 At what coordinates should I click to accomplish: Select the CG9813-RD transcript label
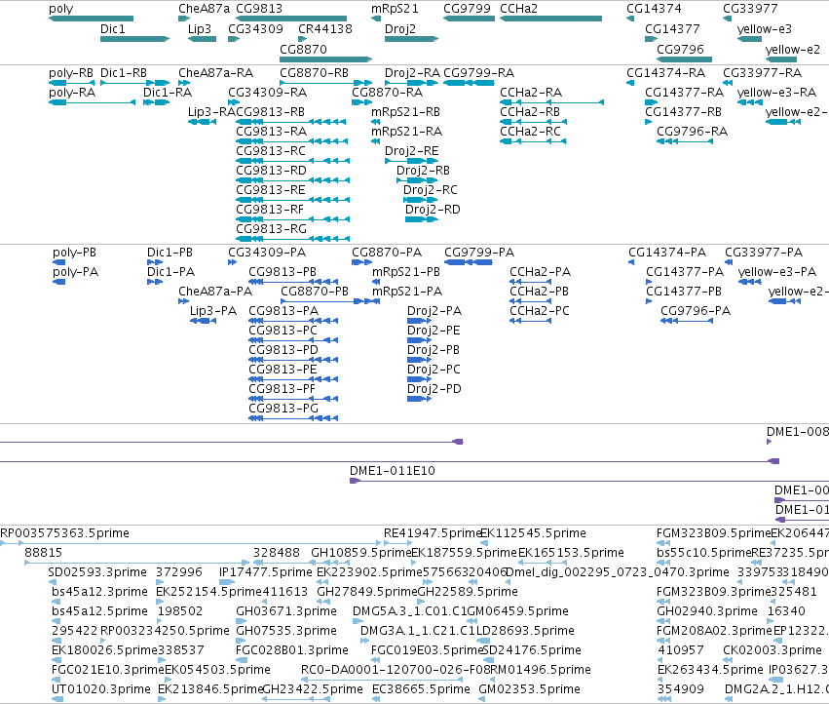click(x=271, y=171)
